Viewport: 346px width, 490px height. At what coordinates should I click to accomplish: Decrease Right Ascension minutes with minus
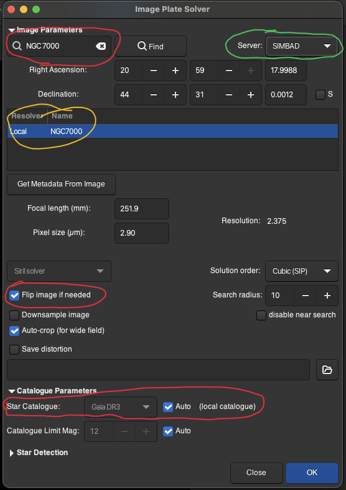228,70
